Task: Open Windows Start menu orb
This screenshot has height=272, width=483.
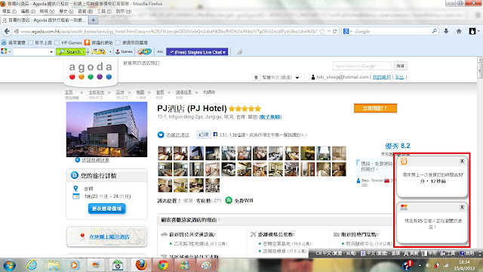Action: [9, 265]
